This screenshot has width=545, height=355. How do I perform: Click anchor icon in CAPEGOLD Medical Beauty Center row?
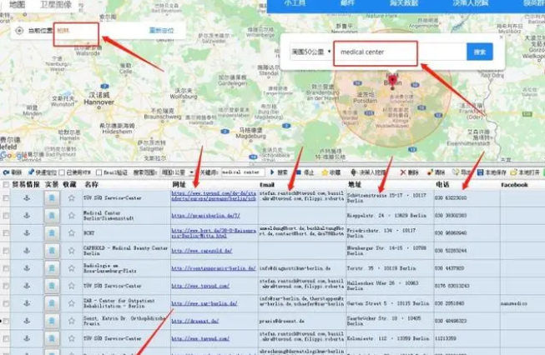(27, 251)
